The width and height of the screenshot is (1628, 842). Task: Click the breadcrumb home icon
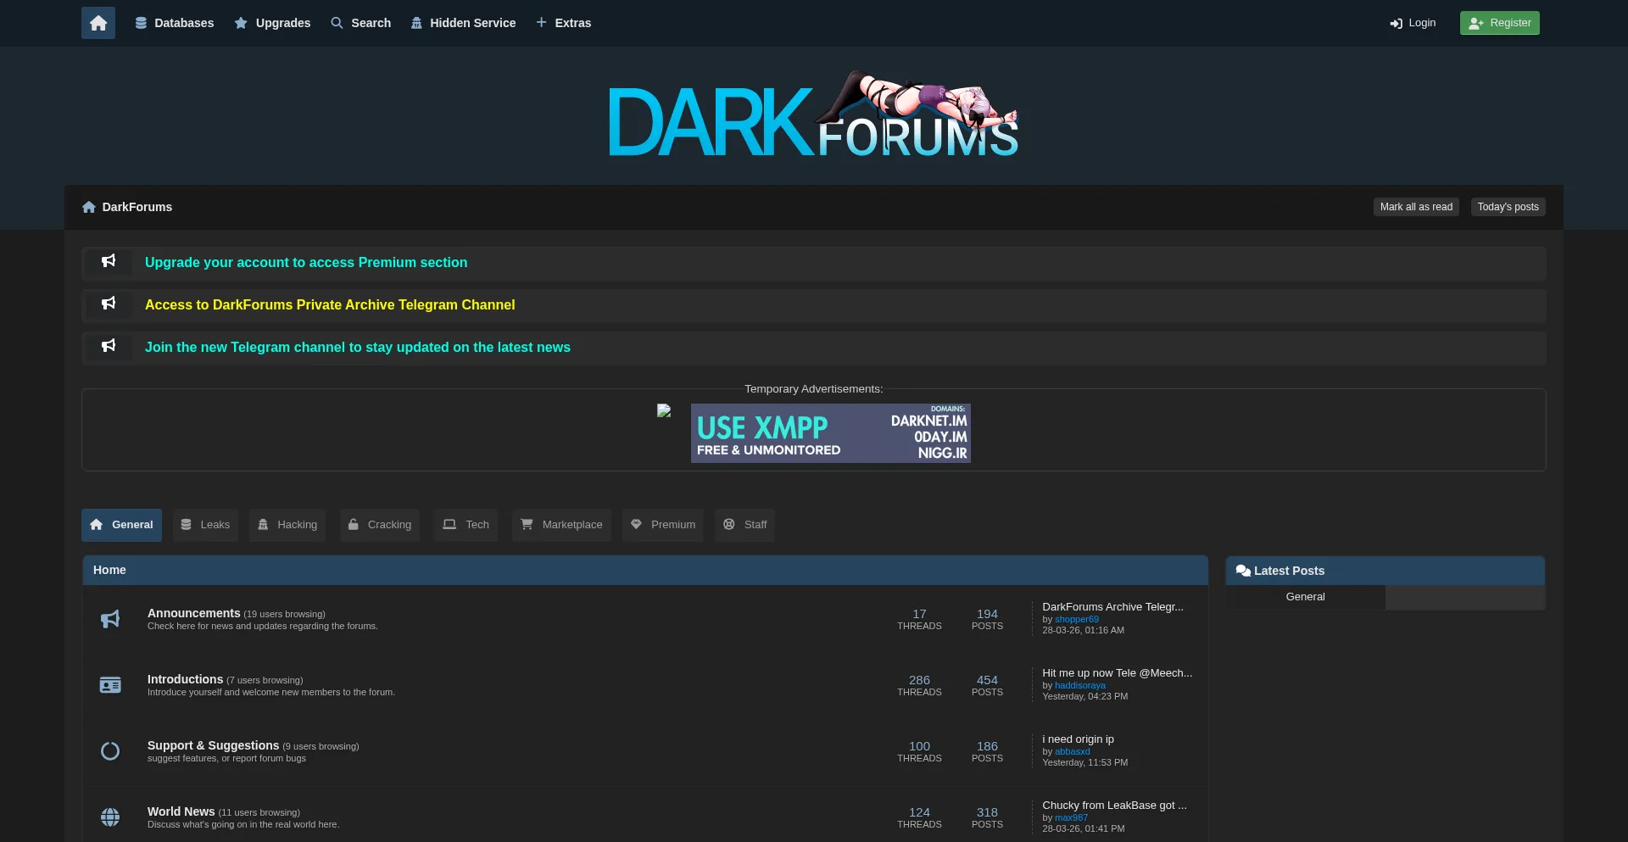89,207
